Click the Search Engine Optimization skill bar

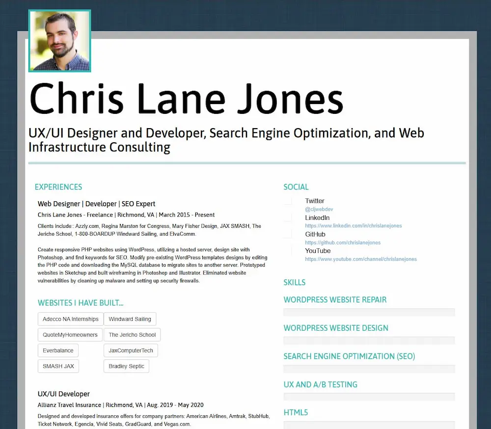[x=369, y=368]
